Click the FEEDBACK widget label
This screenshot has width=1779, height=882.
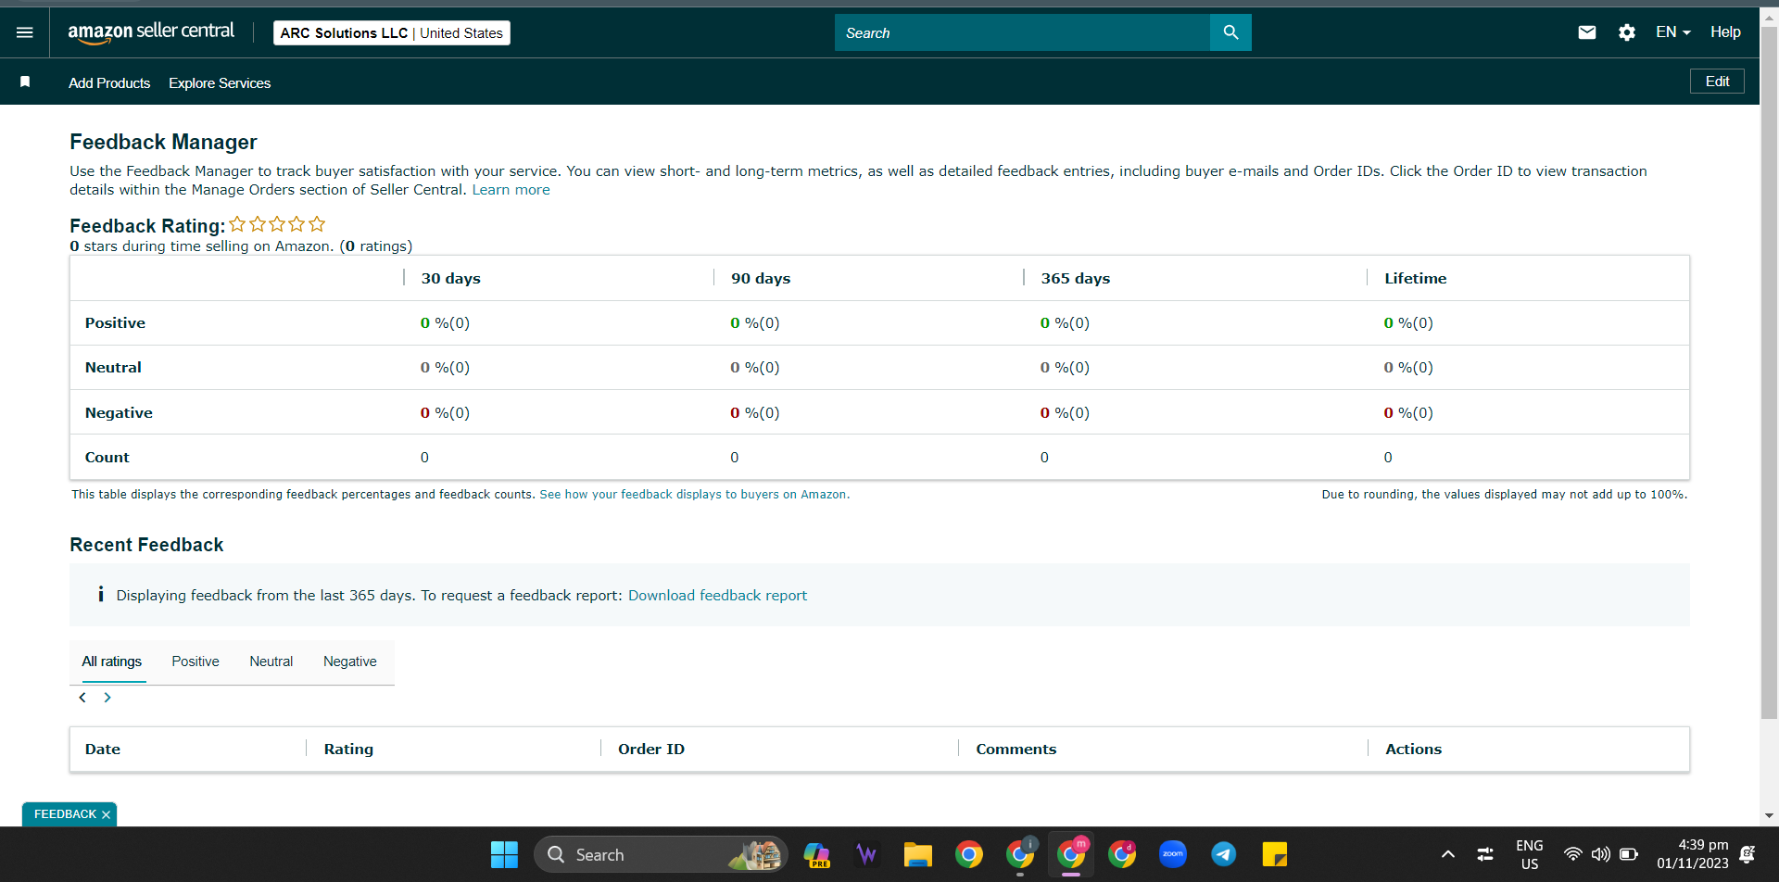tap(65, 814)
